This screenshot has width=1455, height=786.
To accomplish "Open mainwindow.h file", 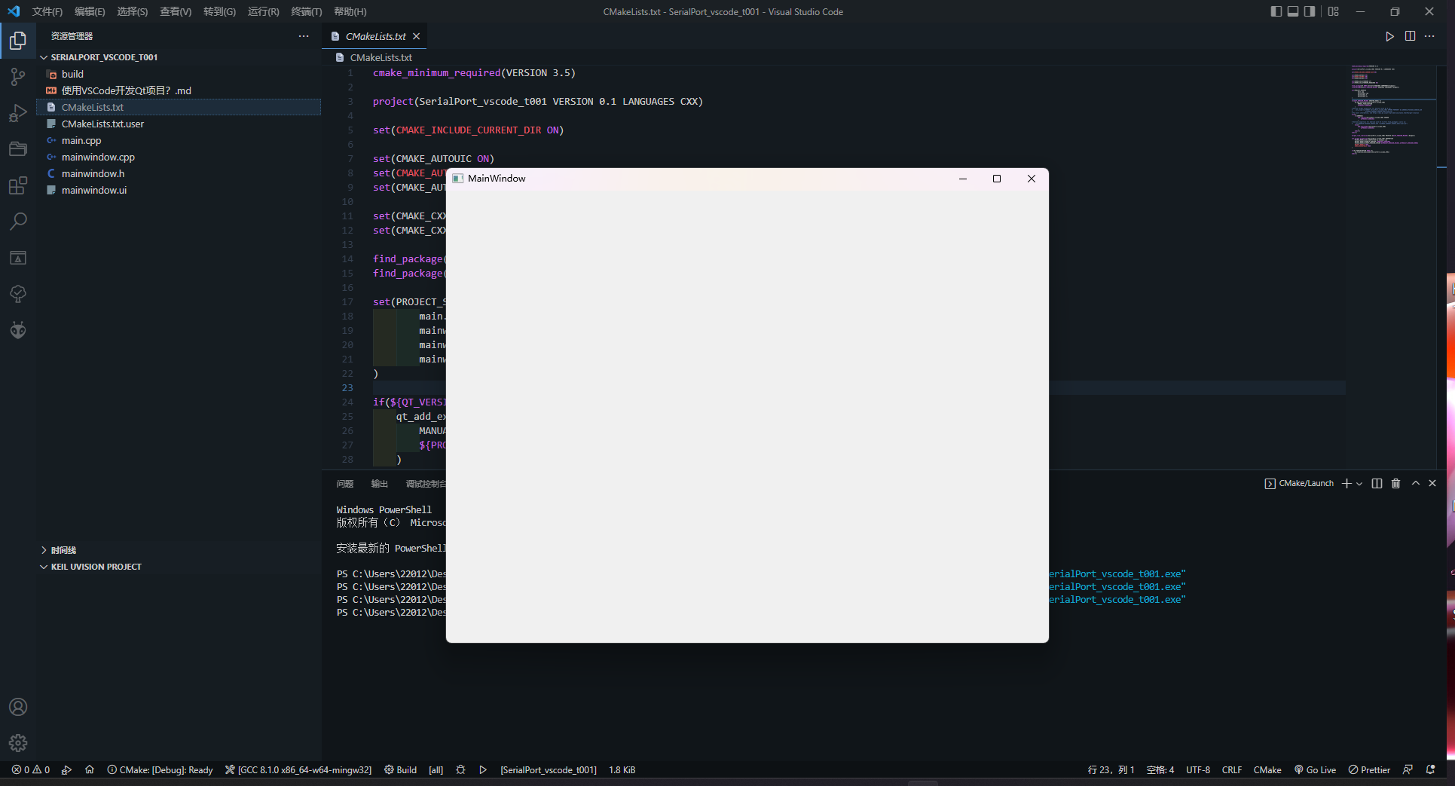I will pos(179,173).
